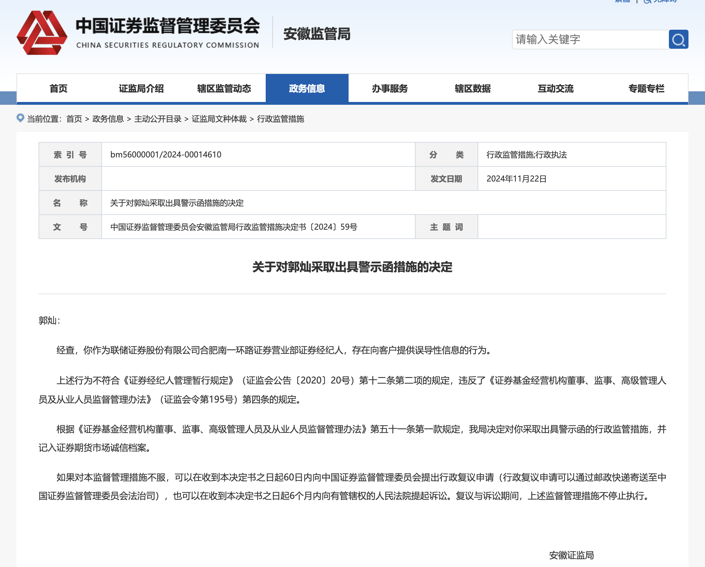Screen dimensions: 705x567
Task: Click the 安徽监管局 header title
Action: pos(317,34)
